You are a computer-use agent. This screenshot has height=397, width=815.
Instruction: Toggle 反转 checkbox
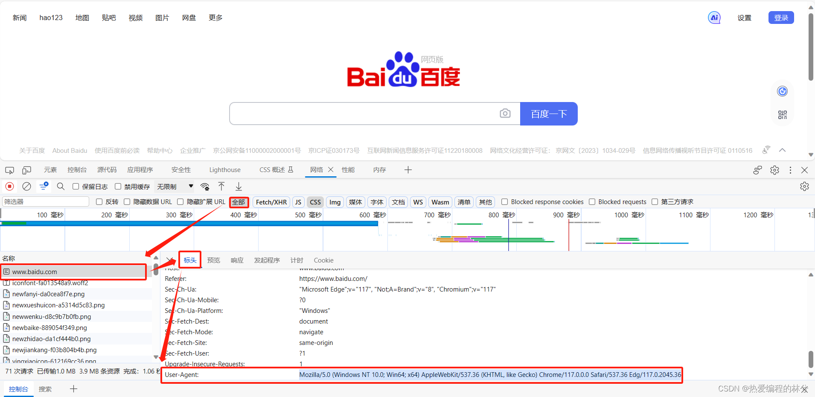pos(99,202)
